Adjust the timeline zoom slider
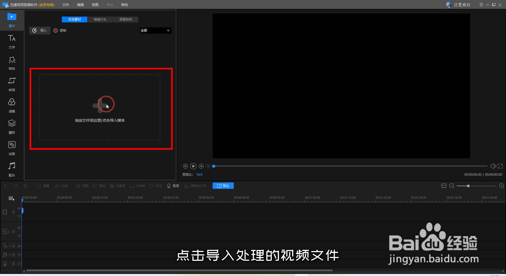This screenshot has width=506, height=276. 468,186
